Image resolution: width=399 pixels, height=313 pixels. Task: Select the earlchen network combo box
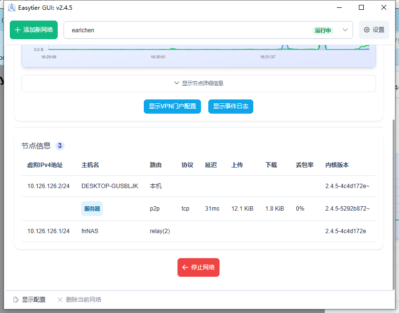coord(186,30)
